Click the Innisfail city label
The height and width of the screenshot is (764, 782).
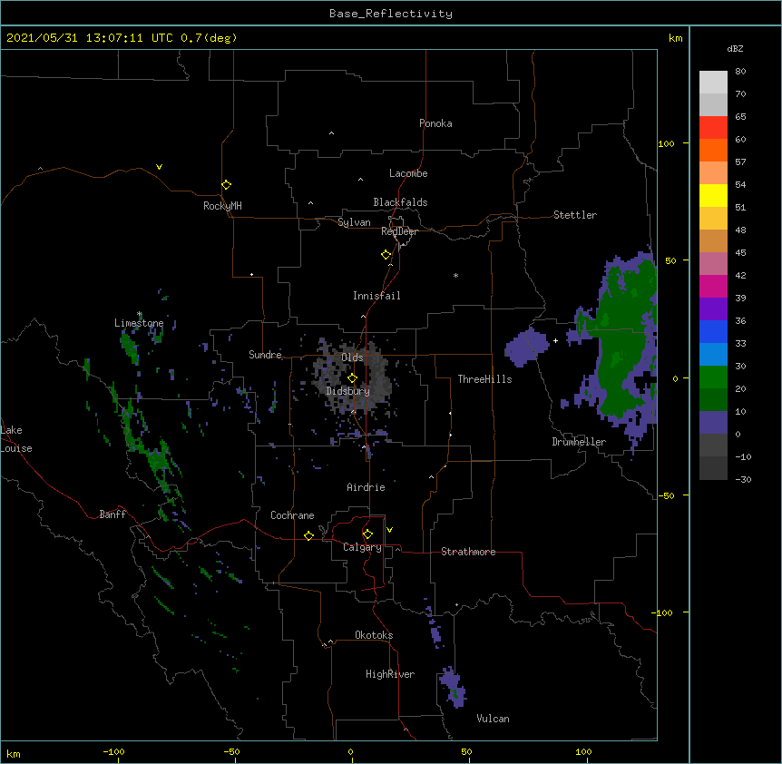click(376, 296)
